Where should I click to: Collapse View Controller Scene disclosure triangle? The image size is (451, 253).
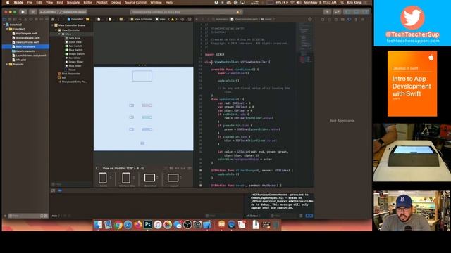click(x=53, y=25)
